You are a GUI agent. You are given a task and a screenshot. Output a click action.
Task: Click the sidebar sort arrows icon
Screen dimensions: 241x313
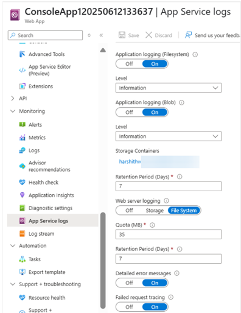(89, 35)
